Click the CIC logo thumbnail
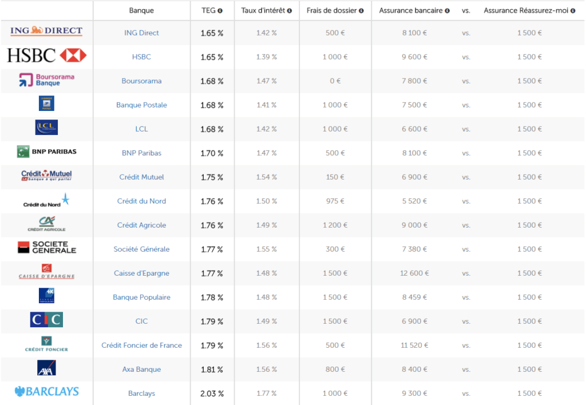 coord(46,320)
